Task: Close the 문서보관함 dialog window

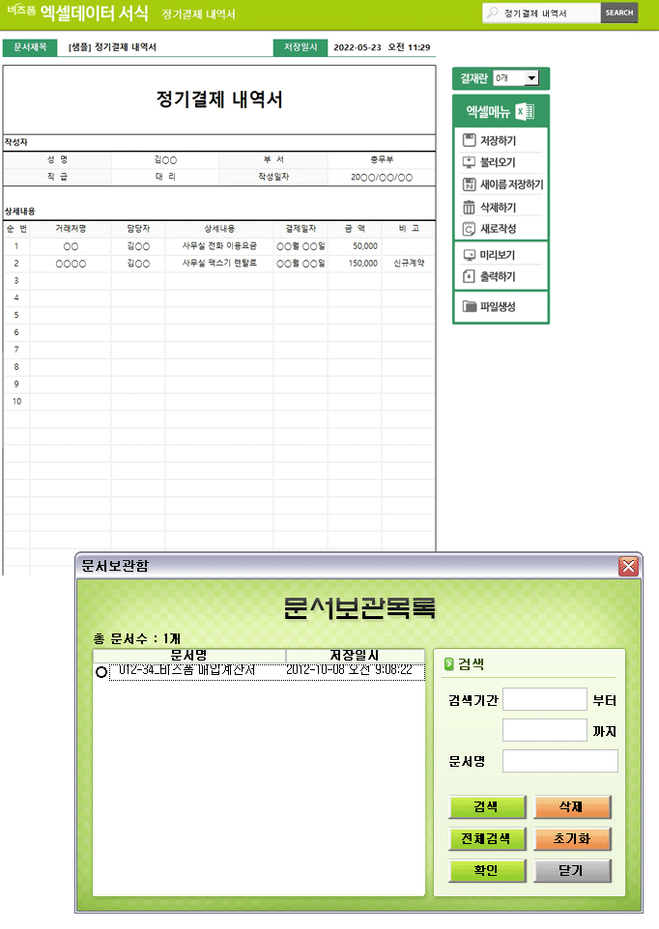Action: coord(628,567)
